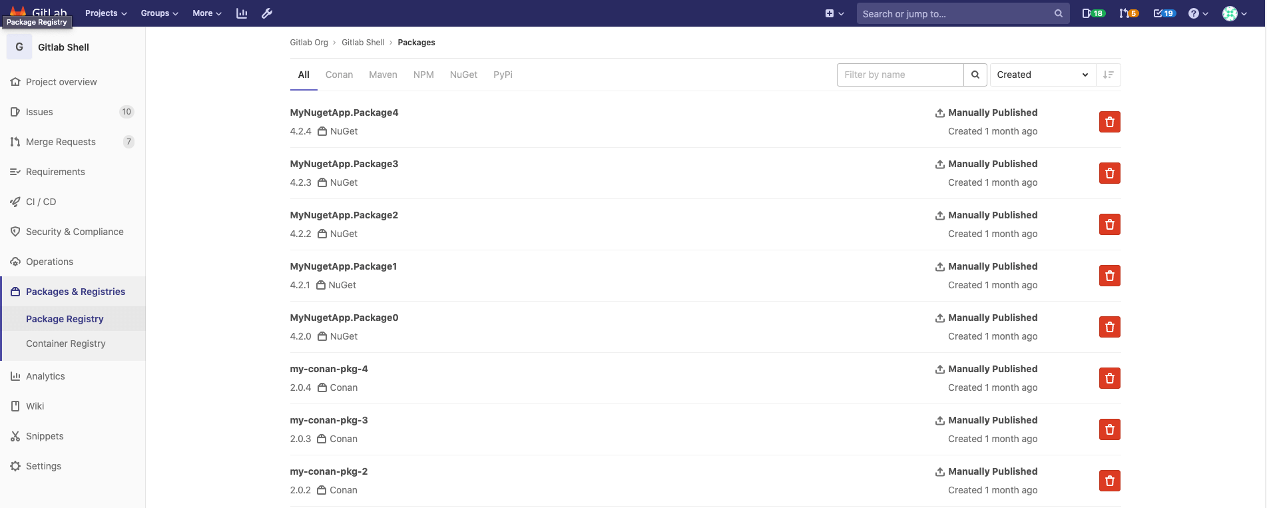1267x508 pixels.
Task: Open the Projects dropdown menu
Action: point(106,13)
